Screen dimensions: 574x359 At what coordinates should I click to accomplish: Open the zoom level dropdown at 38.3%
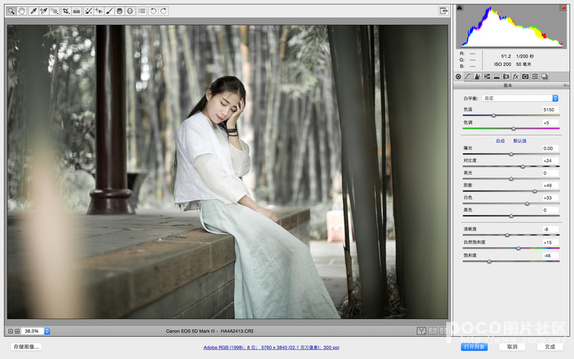point(47,331)
